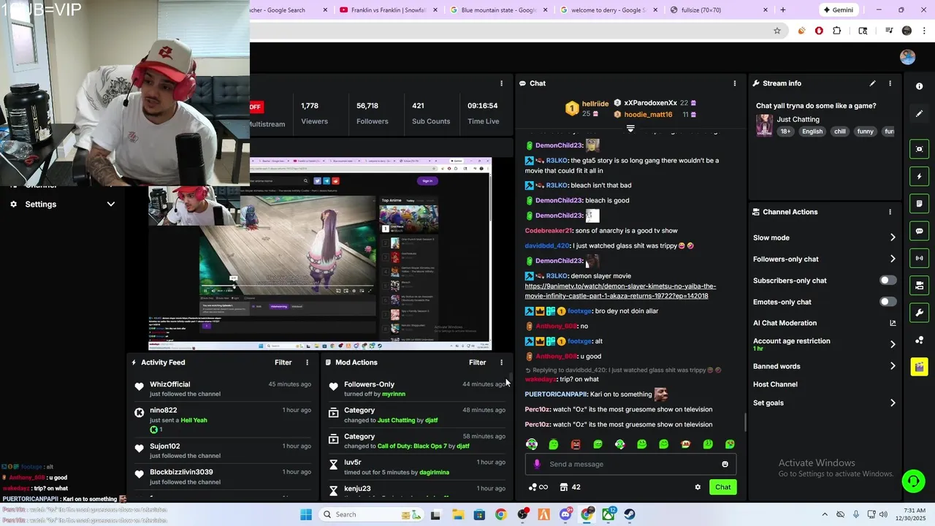Click the shop icon next to 42
This screenshot has height=526, width=935.
(x=564, y=487)
